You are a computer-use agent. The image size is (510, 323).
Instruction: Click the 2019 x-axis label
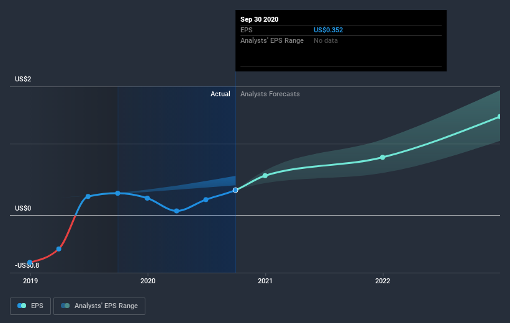(x=30, y=281)
